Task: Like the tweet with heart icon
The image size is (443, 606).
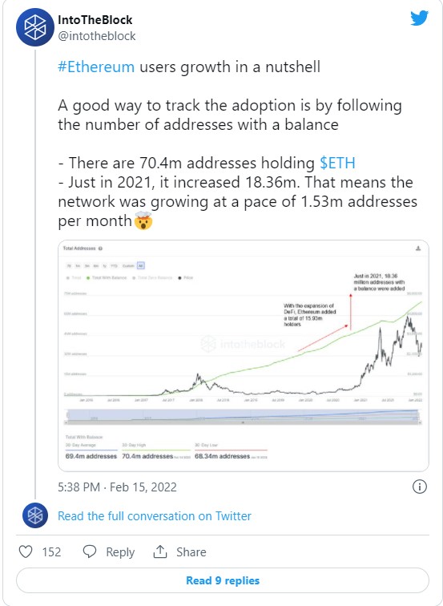Action: pos(26,551)
